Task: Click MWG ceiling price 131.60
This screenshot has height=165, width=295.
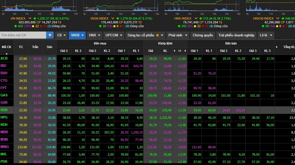Action: click(x=37, y=147)
